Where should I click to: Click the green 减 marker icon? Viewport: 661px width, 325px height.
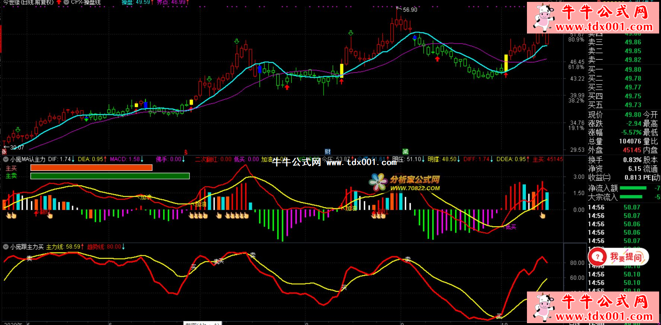point(405,152)
